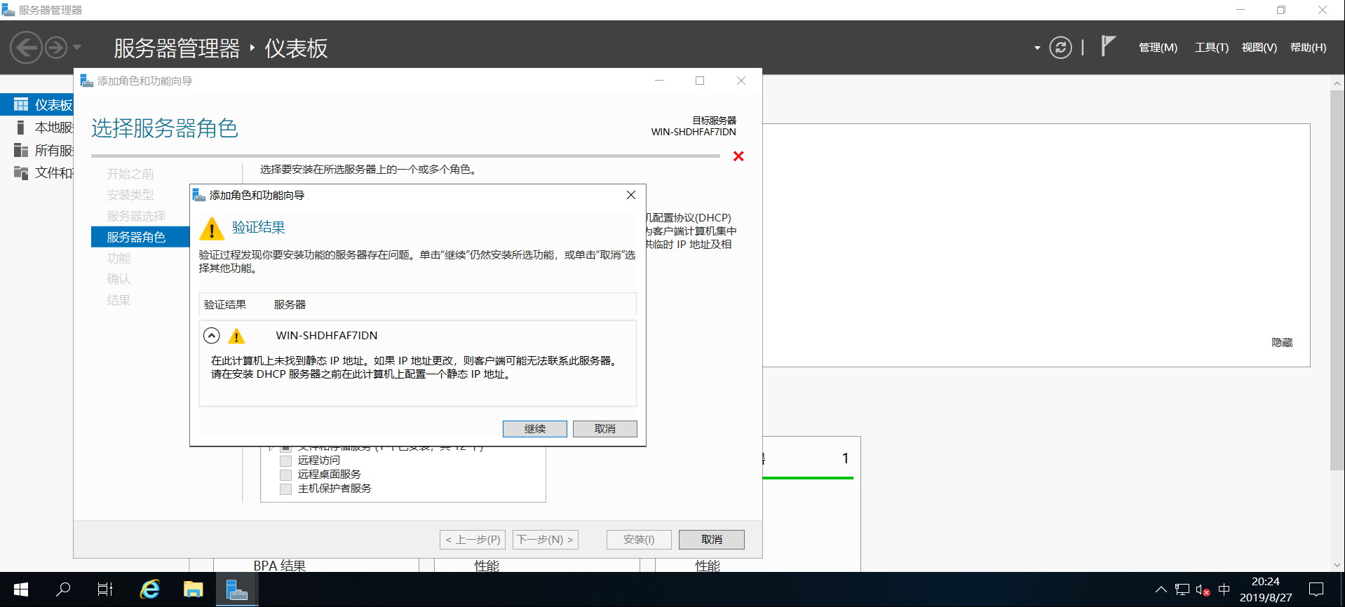This screenshot has width=1345, height=607.
Task: Click 取消 button in validation results dialog
Action: pos(604,428)
